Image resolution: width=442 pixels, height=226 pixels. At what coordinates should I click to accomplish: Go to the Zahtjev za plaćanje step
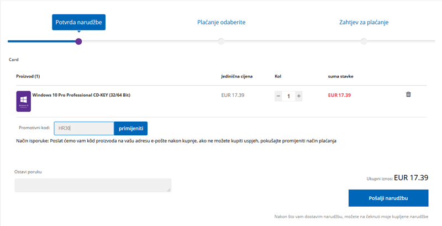pos(364,23)
